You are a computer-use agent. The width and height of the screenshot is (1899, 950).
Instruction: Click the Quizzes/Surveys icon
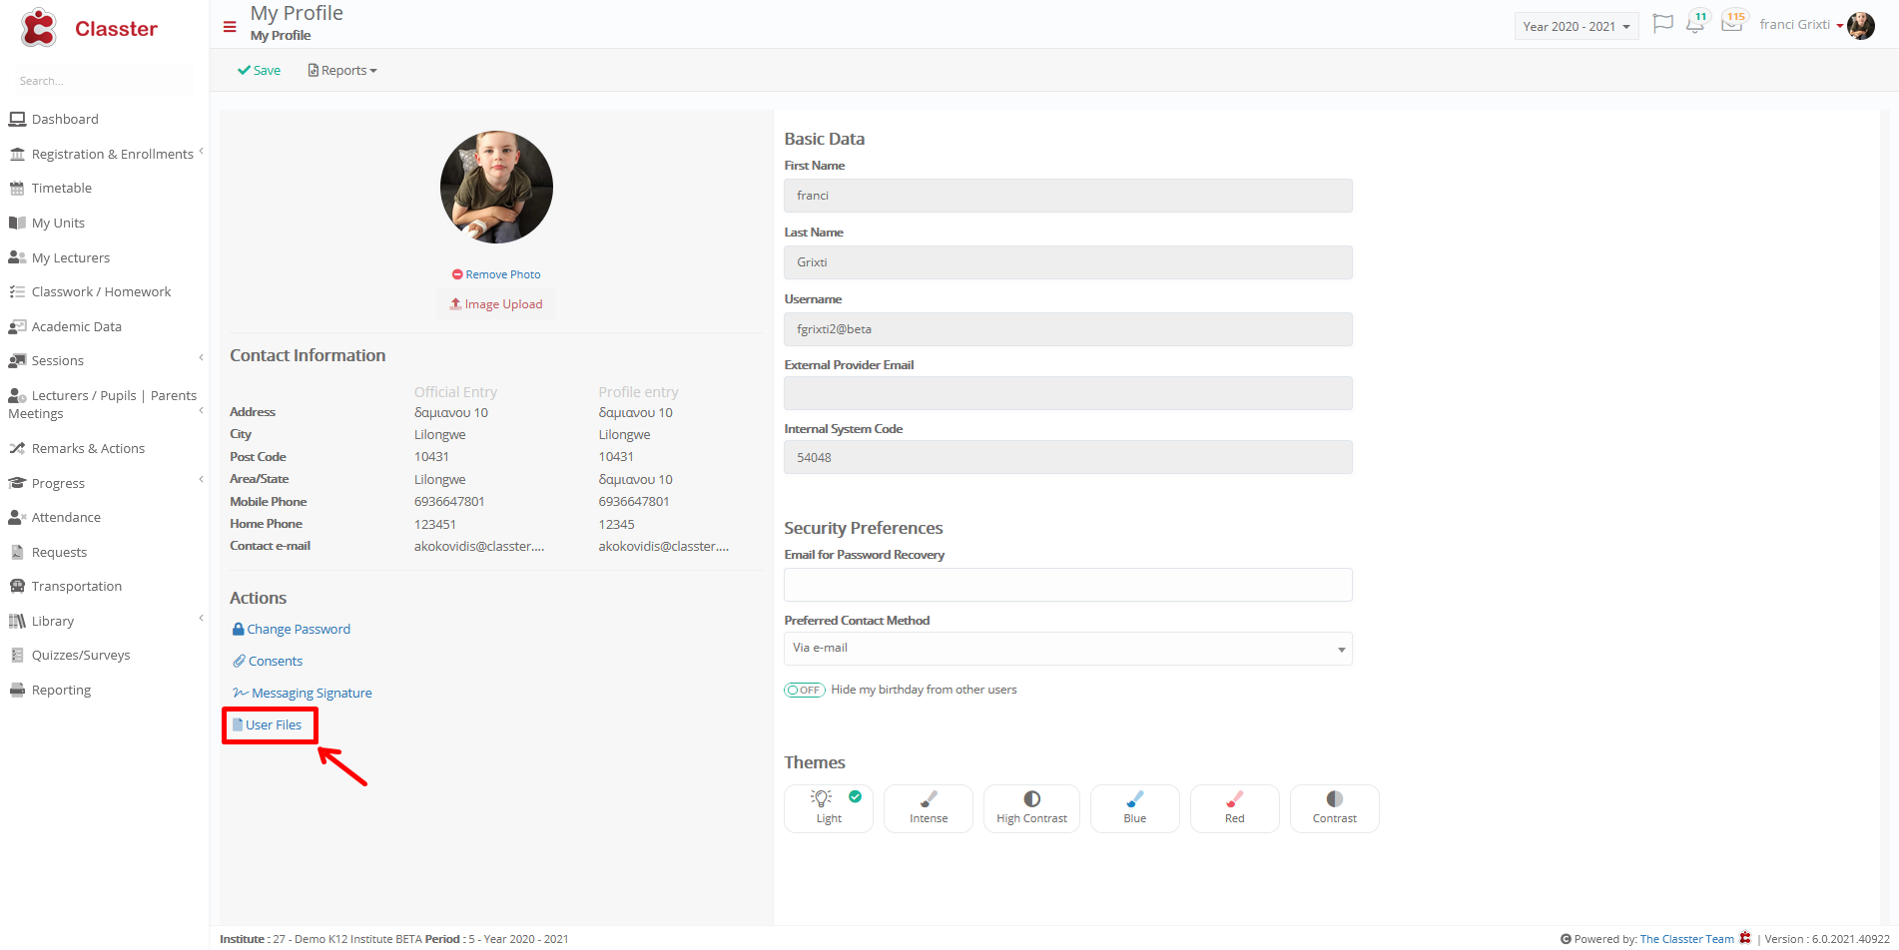point(17,655)
